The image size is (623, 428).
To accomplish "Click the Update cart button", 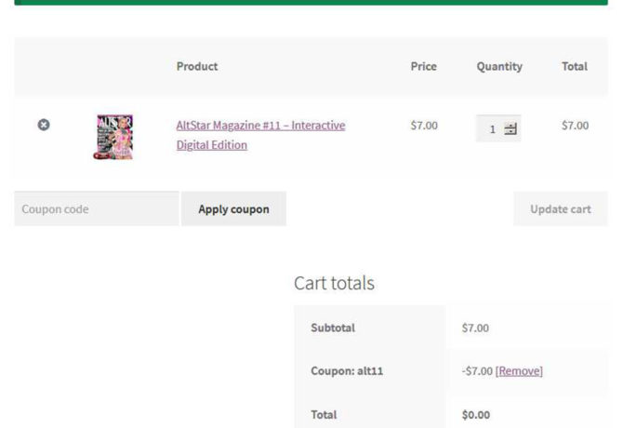I will pos(560,209).
